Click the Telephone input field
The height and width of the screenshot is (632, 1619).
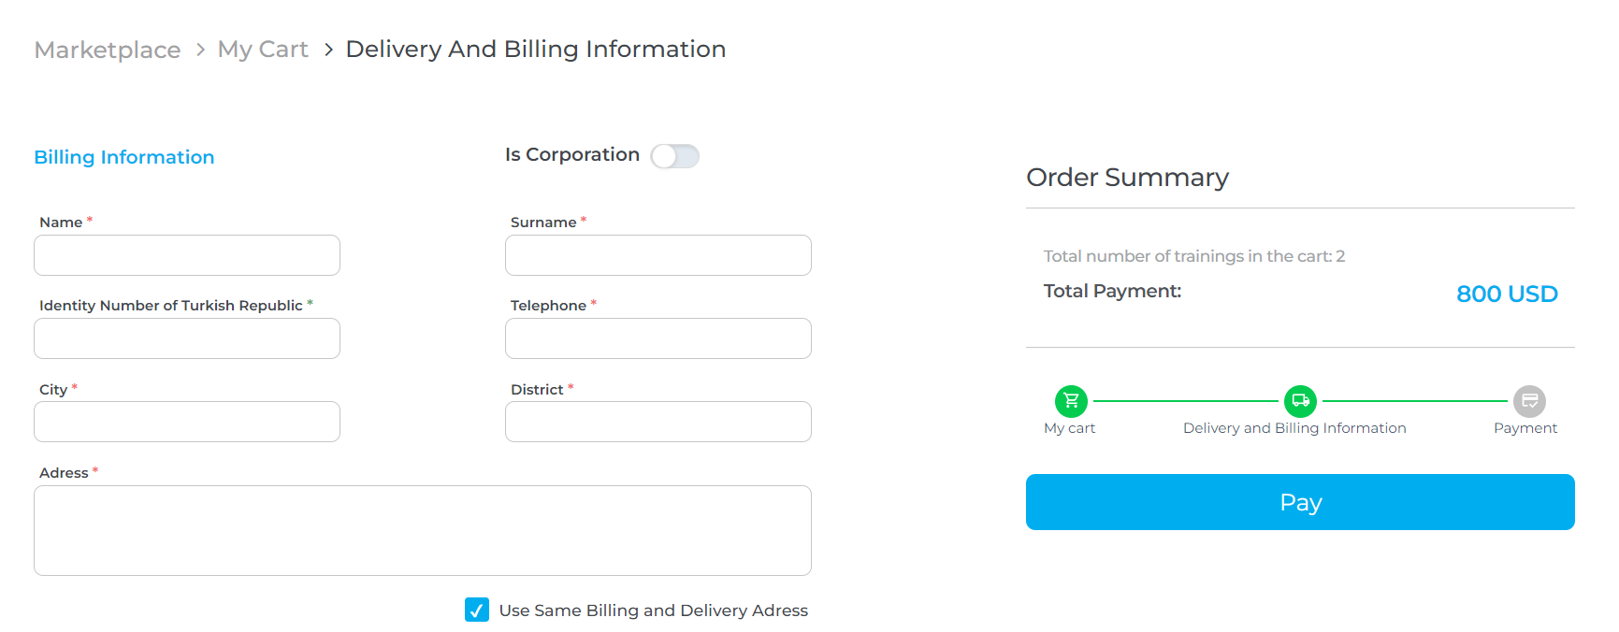[658, 338]
